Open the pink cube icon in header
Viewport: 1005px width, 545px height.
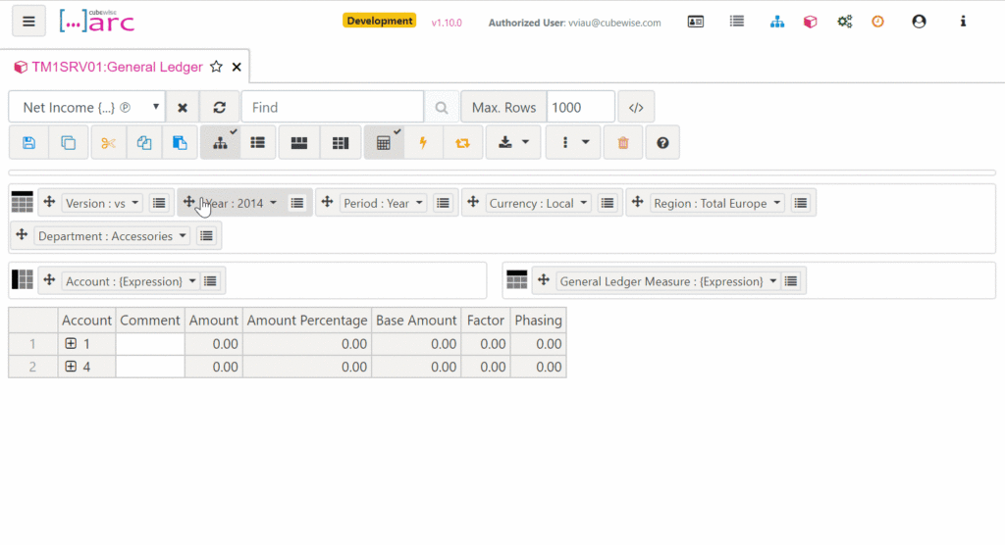(810, 22)
